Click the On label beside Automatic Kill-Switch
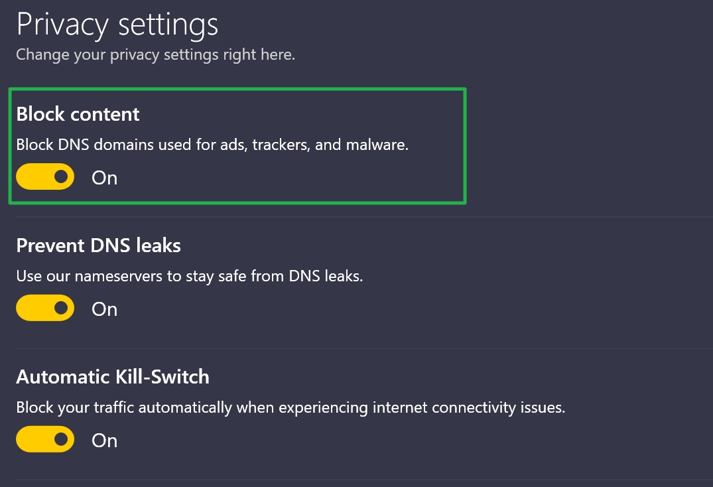This screenshot has width=713, height=487. 104,439
